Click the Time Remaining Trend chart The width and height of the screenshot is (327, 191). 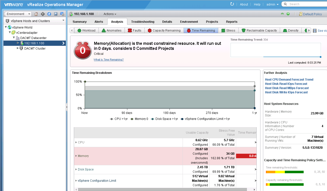[276, 50]
